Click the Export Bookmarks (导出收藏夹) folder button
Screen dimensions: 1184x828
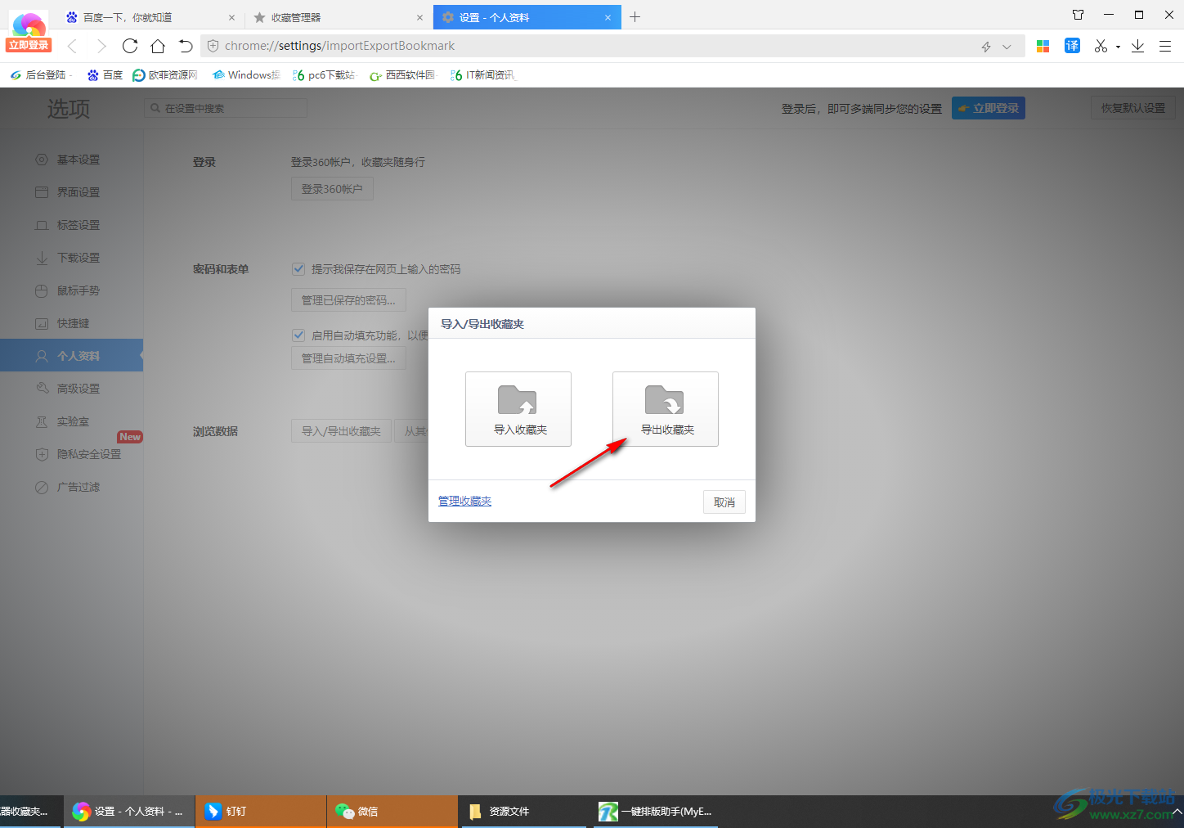point(666,409)
